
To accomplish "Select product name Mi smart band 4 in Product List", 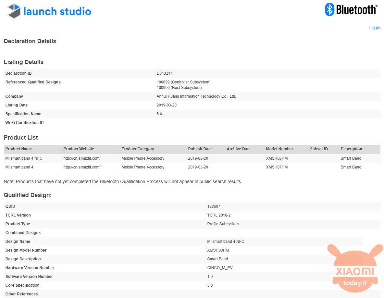I will 19,167.
